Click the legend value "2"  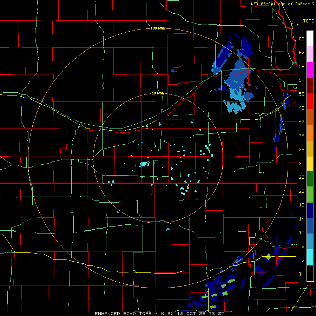[303, 261]
